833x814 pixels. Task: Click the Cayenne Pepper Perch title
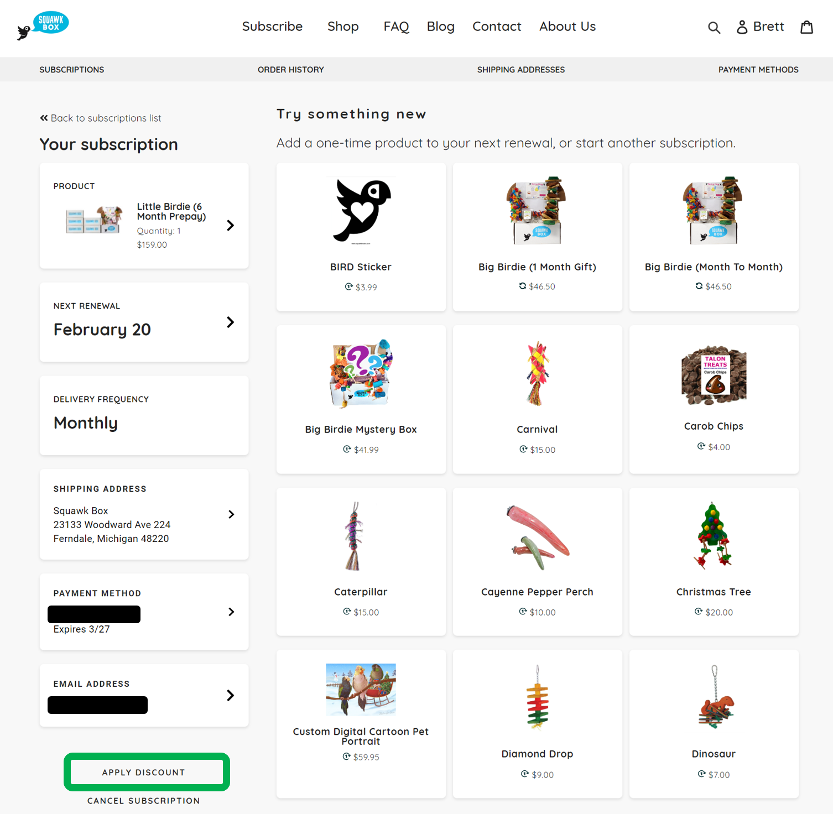point(537,592)
